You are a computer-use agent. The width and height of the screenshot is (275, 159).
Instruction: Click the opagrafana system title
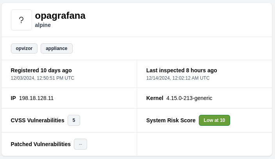tap(60, 16)
